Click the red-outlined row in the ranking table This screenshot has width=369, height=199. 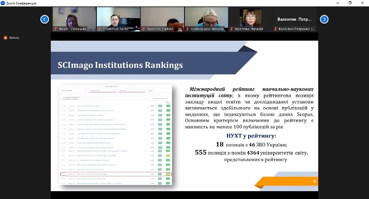tap(116, 174)
